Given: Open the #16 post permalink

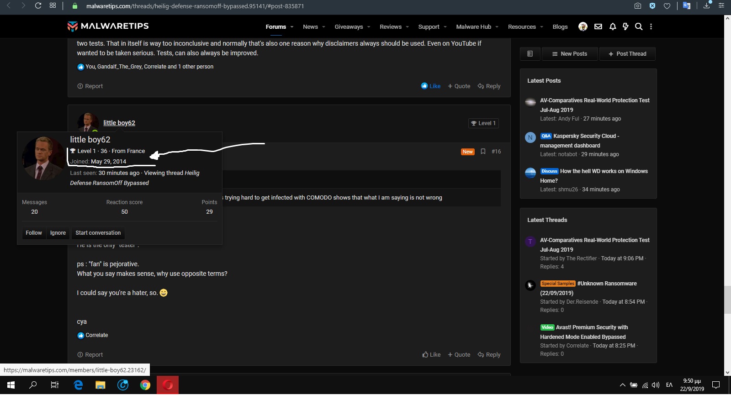Looking at the screenshot, I should click(x=496, y=152).
